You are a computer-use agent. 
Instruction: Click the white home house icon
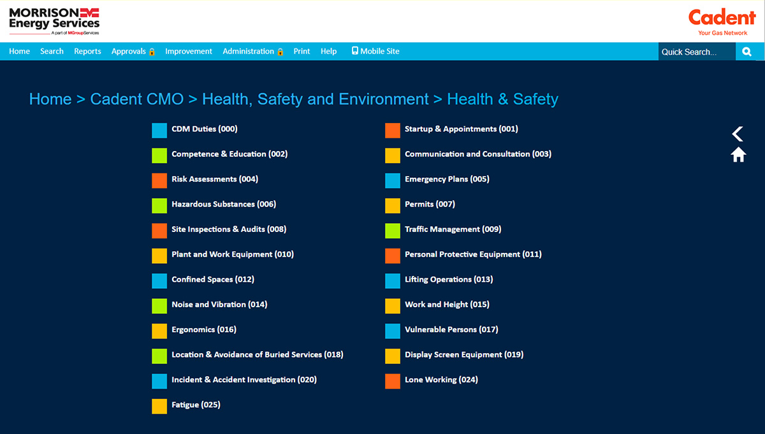pos(738,155)
